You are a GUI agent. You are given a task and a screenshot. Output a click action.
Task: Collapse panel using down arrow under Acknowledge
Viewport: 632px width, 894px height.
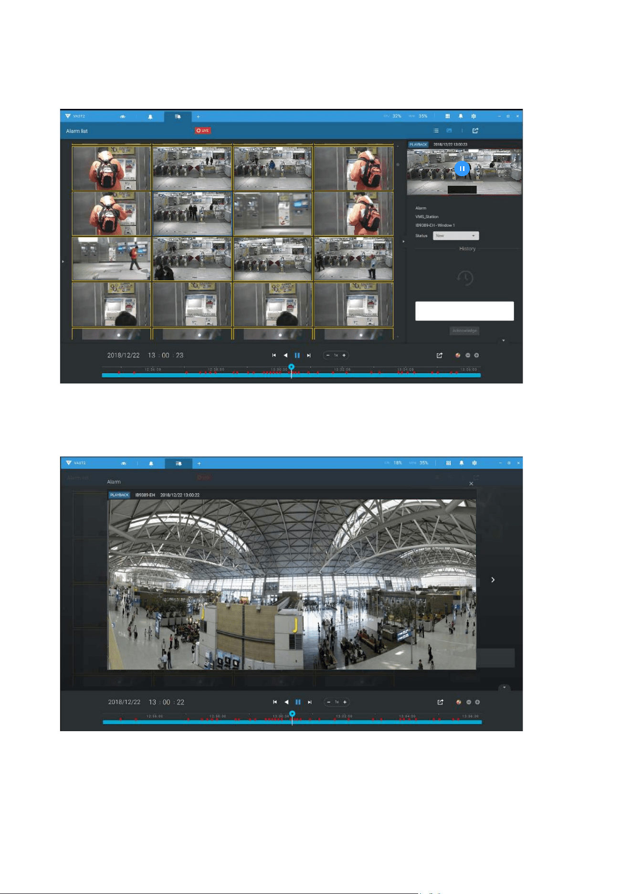click(504, 341)
